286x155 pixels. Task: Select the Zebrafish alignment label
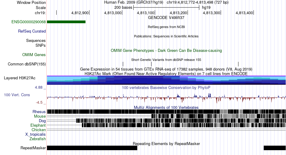[x=38, y=139]
